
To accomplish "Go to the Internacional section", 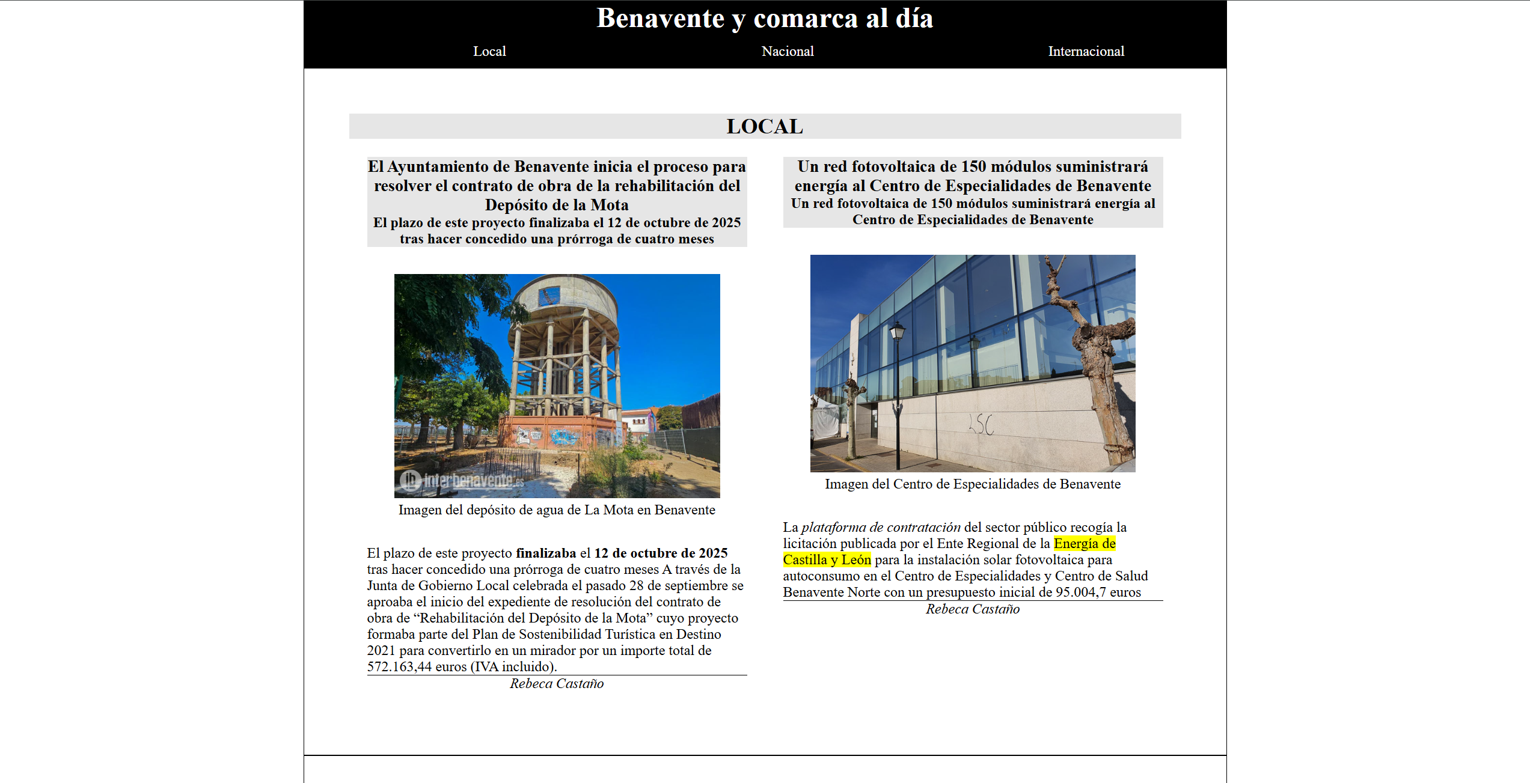I will (x=1086, y=52).
